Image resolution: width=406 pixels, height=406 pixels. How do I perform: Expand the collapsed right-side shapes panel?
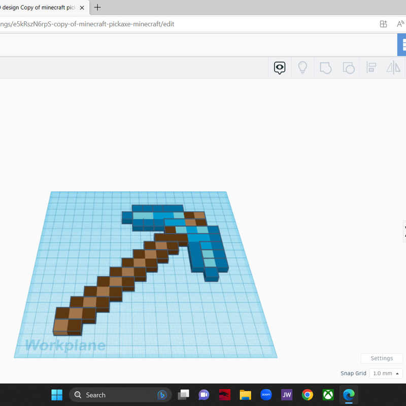pos(404,231)
